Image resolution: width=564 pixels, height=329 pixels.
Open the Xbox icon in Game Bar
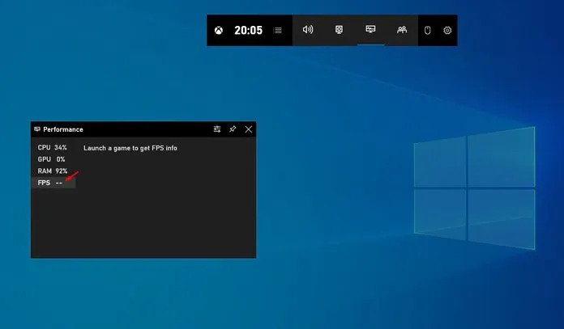(219, 31)
